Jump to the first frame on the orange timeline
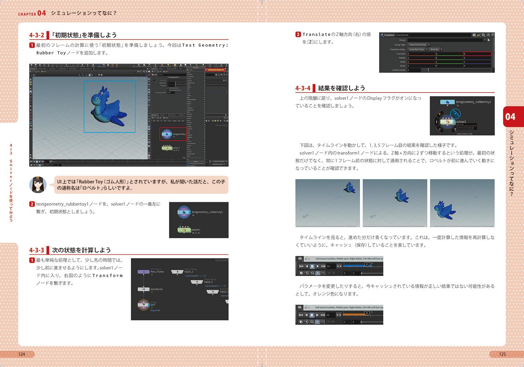The image size is (524, 367). click(301, 315)
